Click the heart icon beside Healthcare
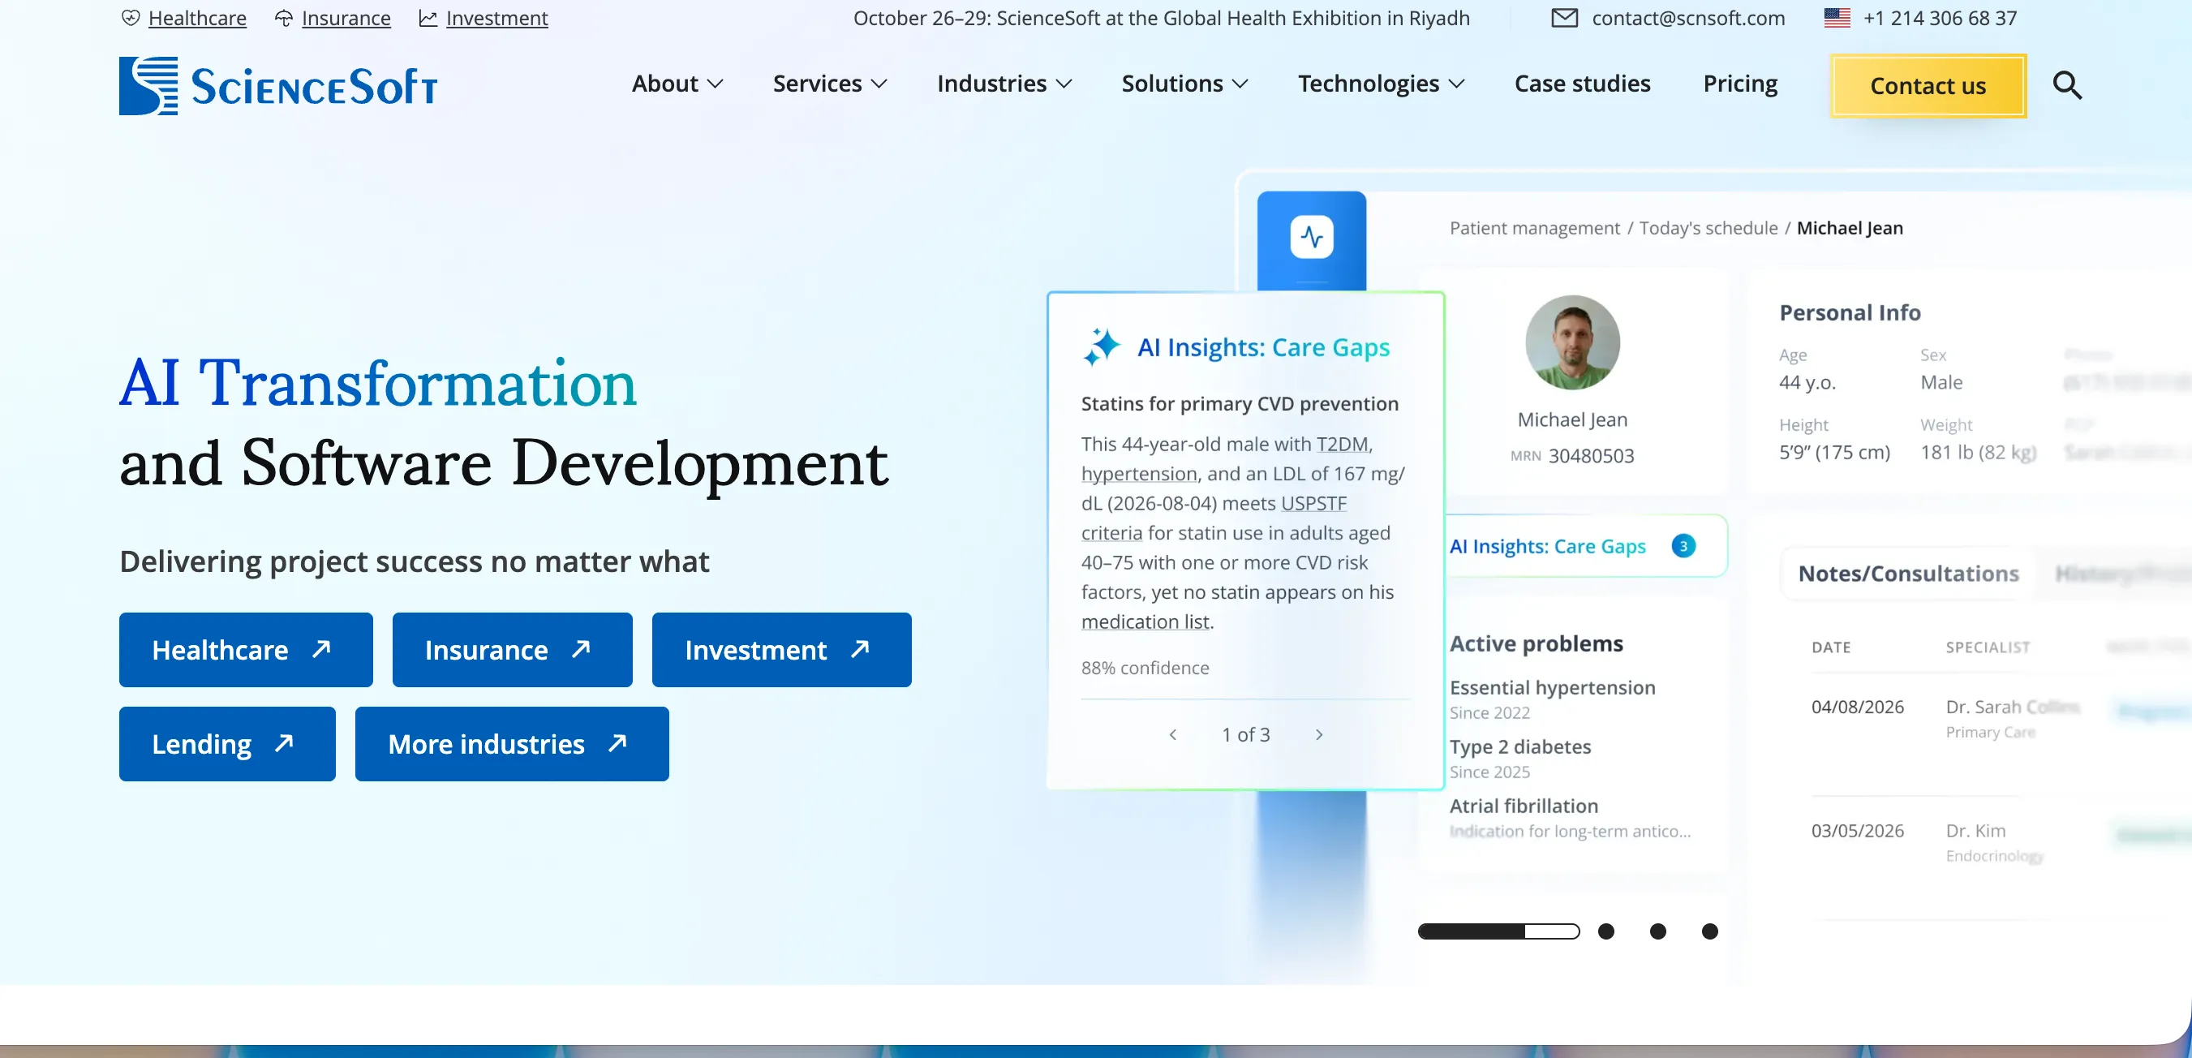The width and height of the screenshot is (2192, 1058). pos(130,18)
